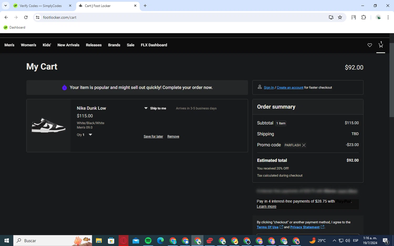Click the account user icon beside Sign In

click(260, 87)
